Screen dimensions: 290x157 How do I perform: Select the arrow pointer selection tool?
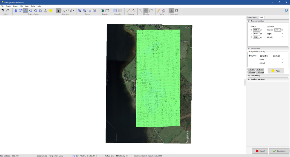pos(58,10)
